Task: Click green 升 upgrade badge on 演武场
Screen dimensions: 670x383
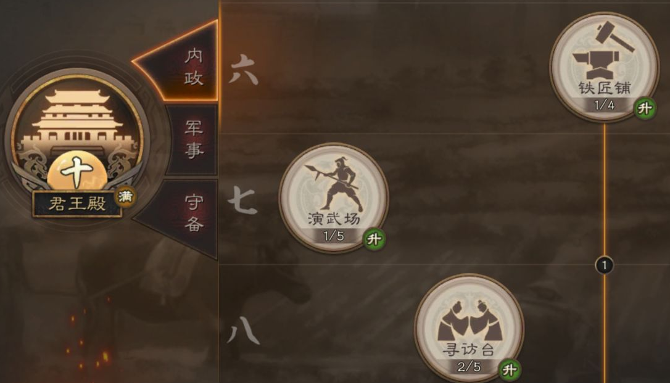Action: (373, 239)
